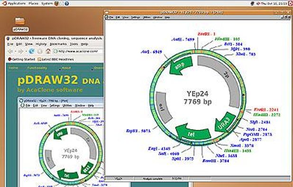Click the AsrI - 6949 site label
Screen dimensions: 293x187
coord(151,52)
